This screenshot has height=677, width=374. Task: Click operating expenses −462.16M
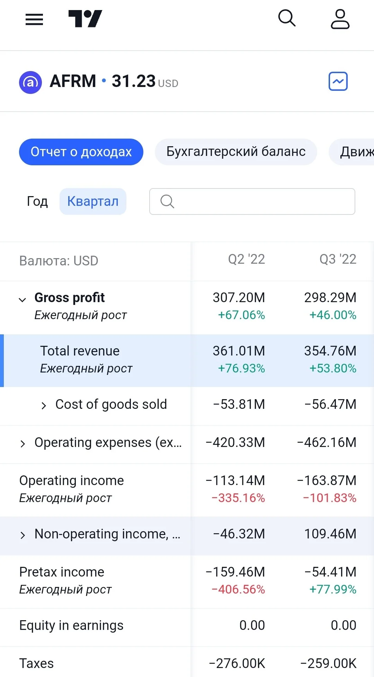pyautogui.click(x=327, y=442)
